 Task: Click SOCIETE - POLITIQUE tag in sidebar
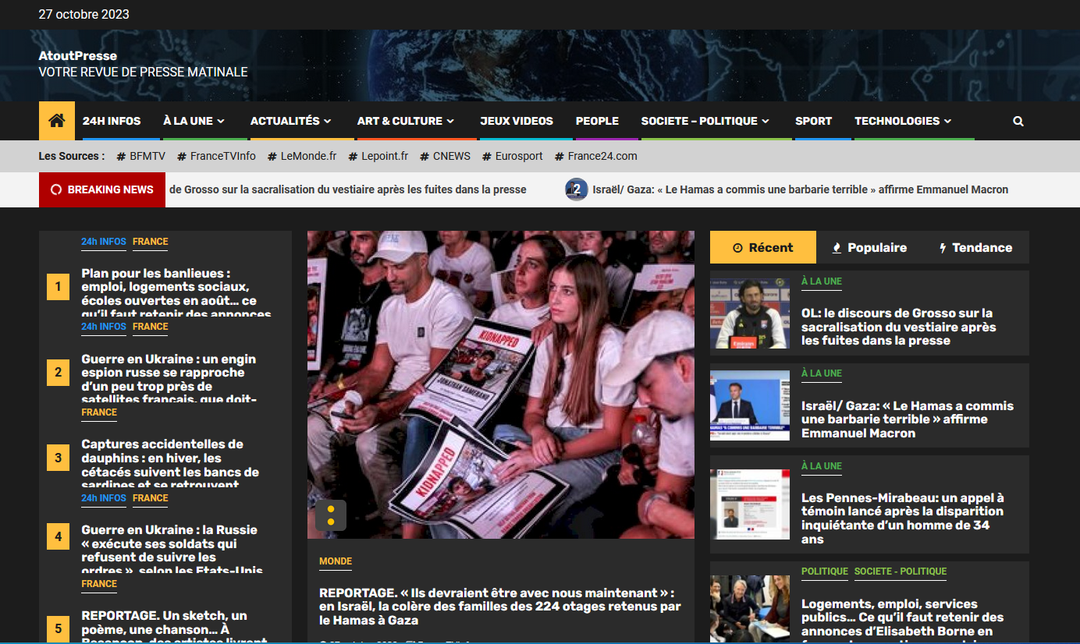coord(901,571)
